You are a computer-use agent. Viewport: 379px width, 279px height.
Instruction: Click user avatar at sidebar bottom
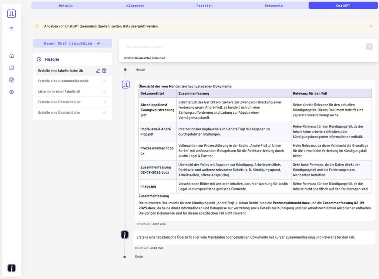point(11,268)
